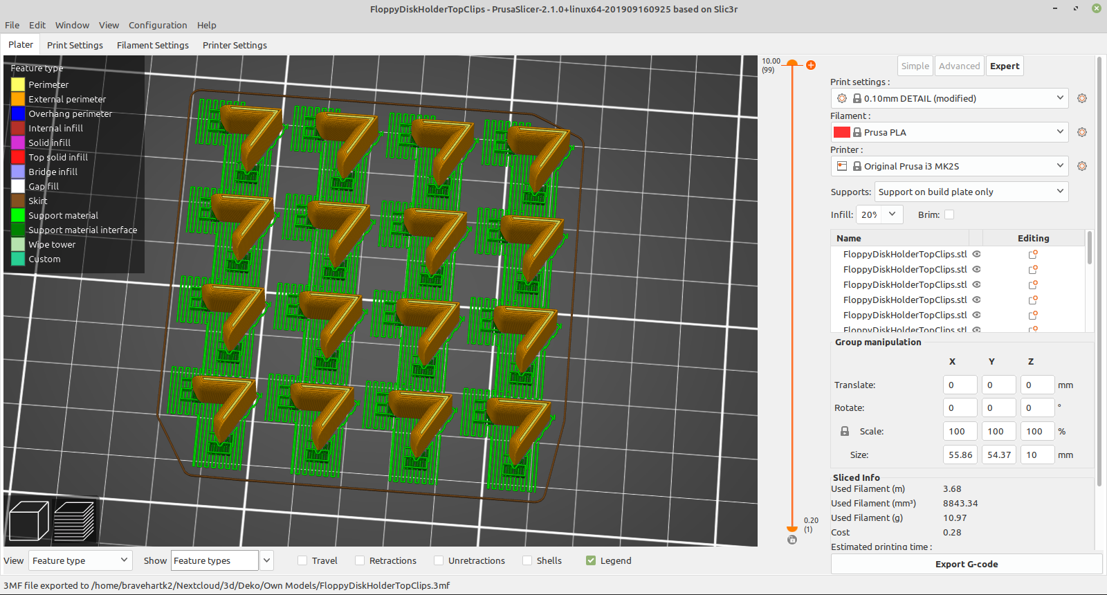The height and width of the screenshot is (595, 1107).
Task: Open Original Prusa i3 MK2S printer dropdown
Action: [x=949, y=166]
